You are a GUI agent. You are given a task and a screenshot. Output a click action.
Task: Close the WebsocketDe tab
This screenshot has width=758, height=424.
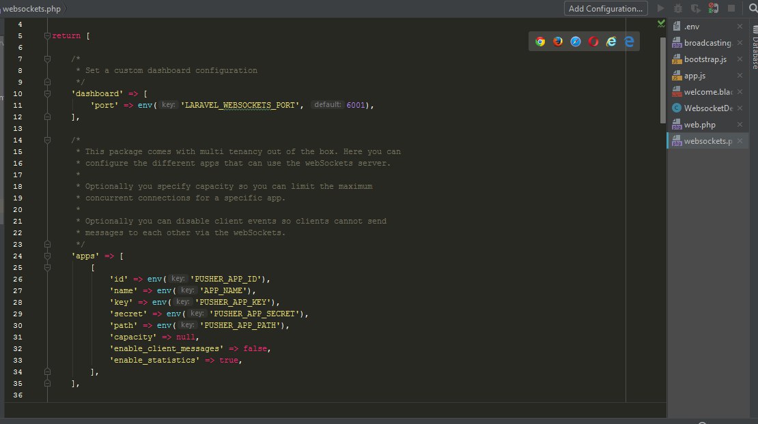coord(740,108)
